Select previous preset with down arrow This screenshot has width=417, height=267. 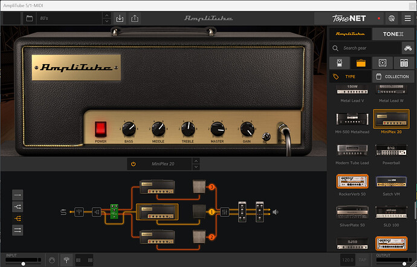pyautogui.click(x=106, y=21)
